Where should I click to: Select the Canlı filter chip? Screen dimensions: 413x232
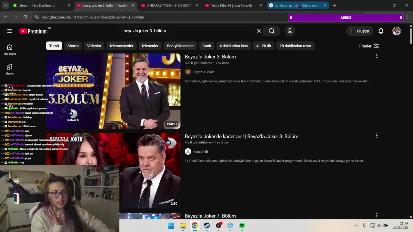[x=206, y=46]
